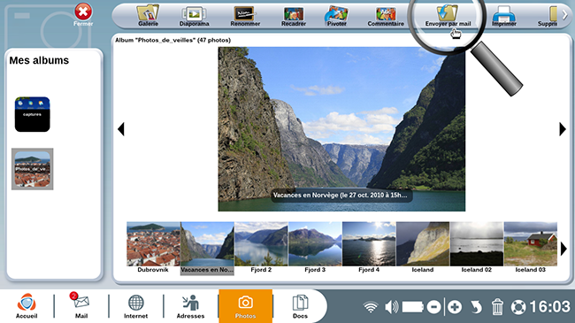This screenshot has height=323, width=575.
Task: Go to next photo beside main image
Action: click(563, 129)
